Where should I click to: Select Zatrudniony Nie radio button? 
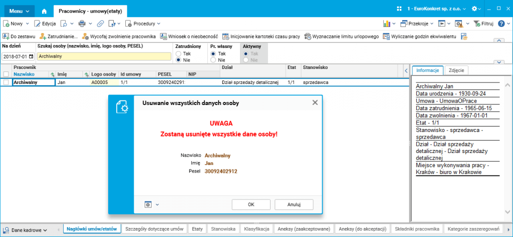[x=178, y=59]
